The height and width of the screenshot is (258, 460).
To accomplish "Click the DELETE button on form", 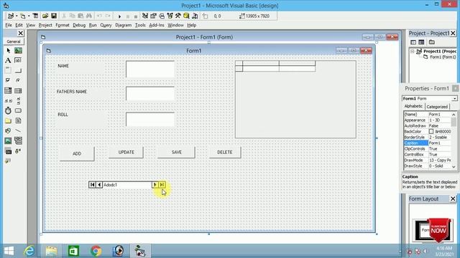I will click(x=225, y=152).
